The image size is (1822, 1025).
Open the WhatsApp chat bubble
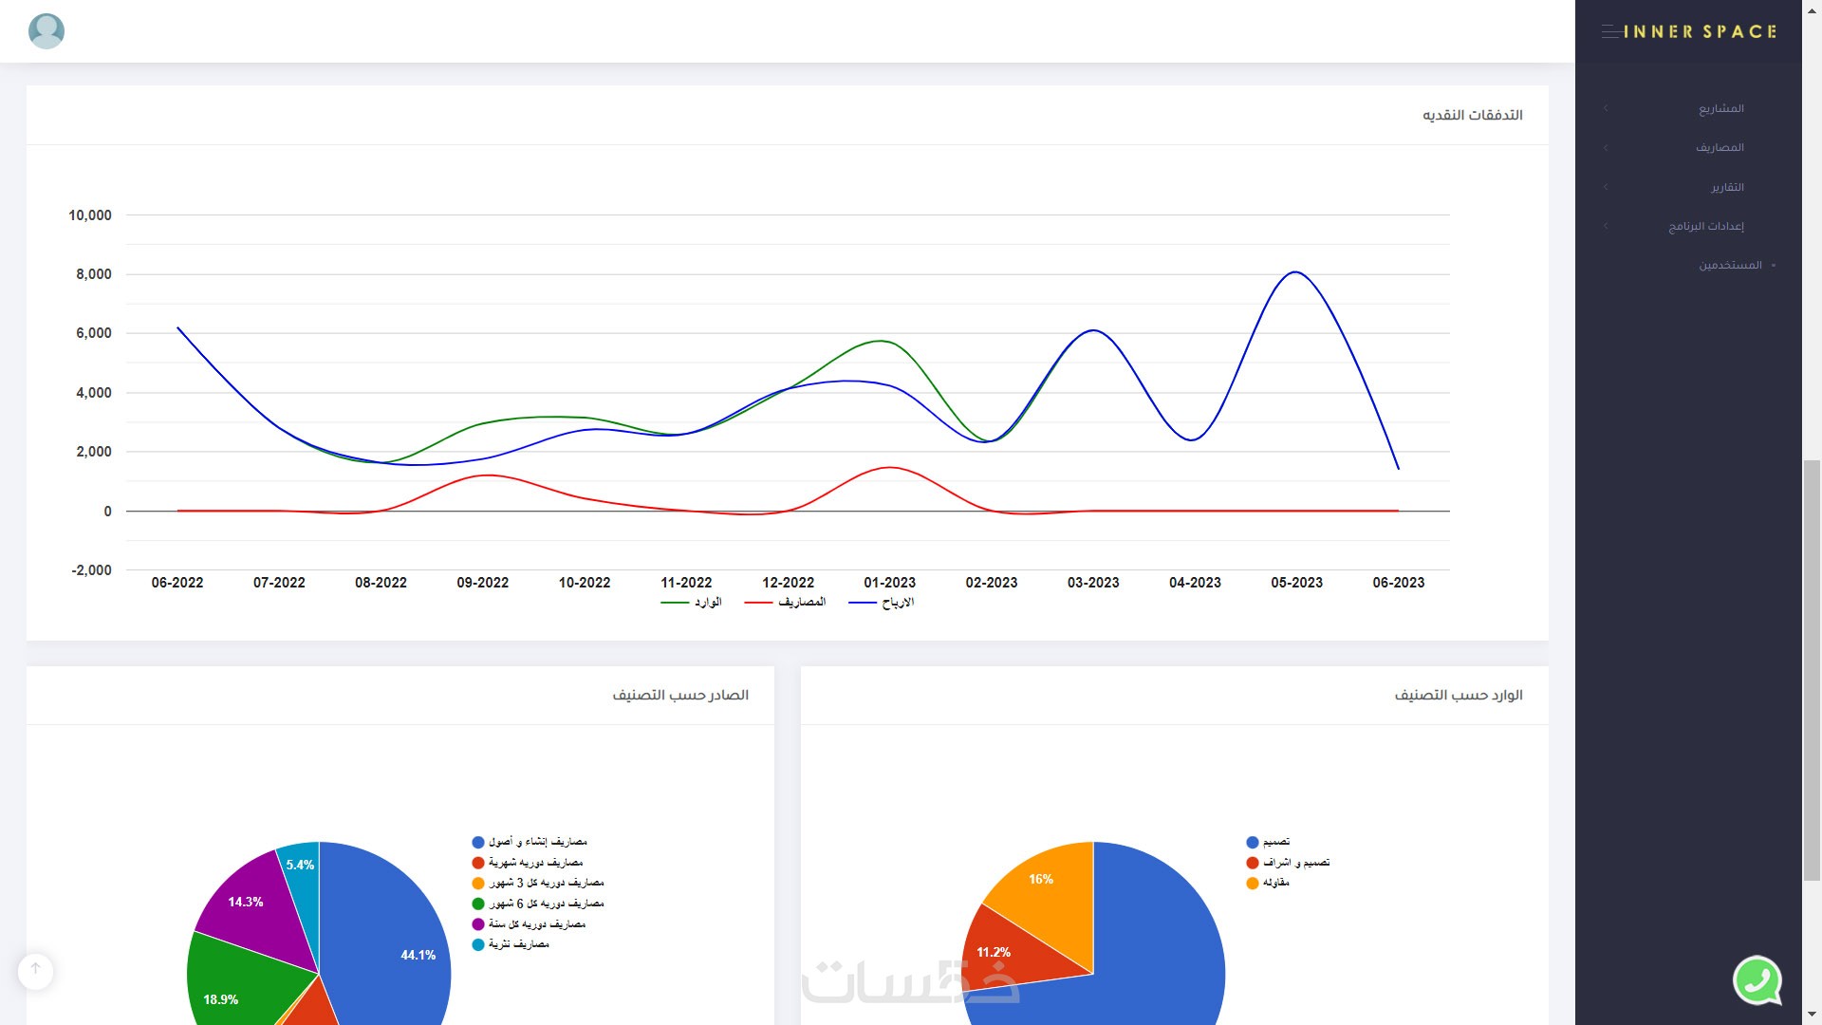pyautogui.click(x=1757, y=979)
